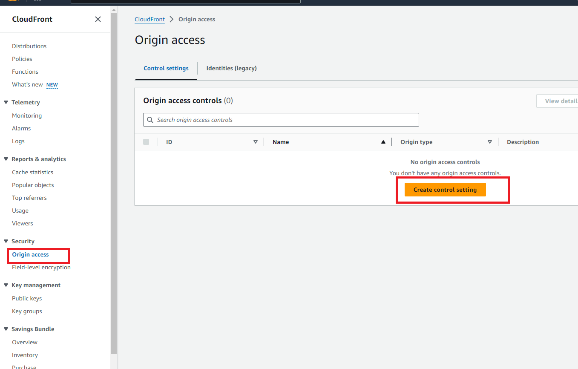Open What's new in the sidebar
Image resolution: width=578 pixels, height=369 pixels.
click(x=27, y=84)
